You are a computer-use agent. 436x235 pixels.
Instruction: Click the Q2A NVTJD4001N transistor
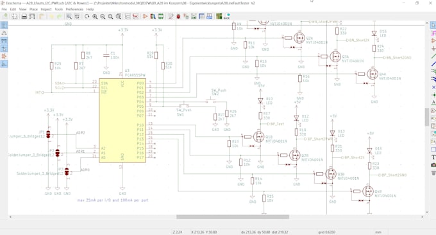coord(299,38)
